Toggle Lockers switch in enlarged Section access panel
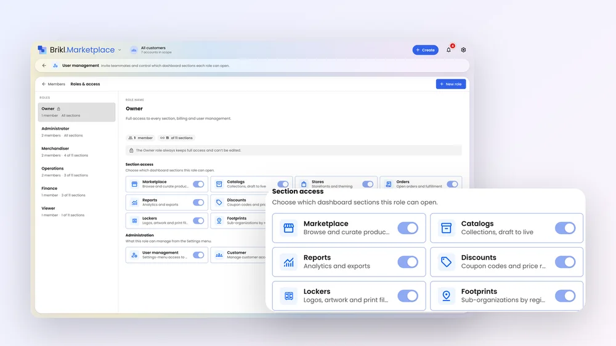Screen dimensions: 616x346 pyautogui.click(x=408, y=296)
